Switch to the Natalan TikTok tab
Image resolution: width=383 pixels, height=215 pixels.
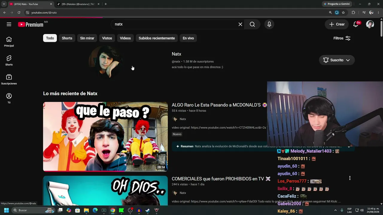pos(79,4)
